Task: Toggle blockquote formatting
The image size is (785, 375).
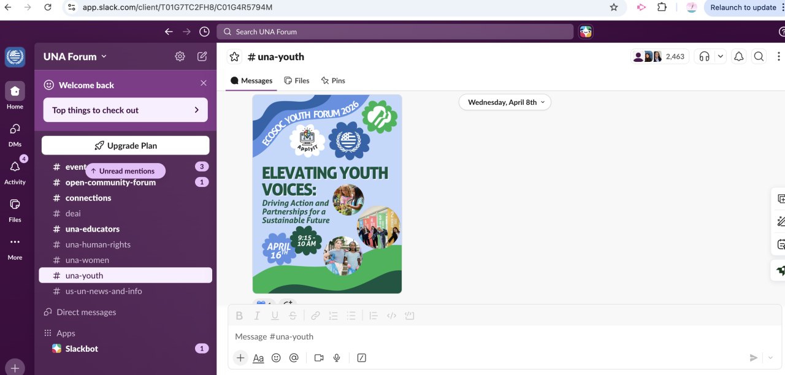Action: [373, 316]
